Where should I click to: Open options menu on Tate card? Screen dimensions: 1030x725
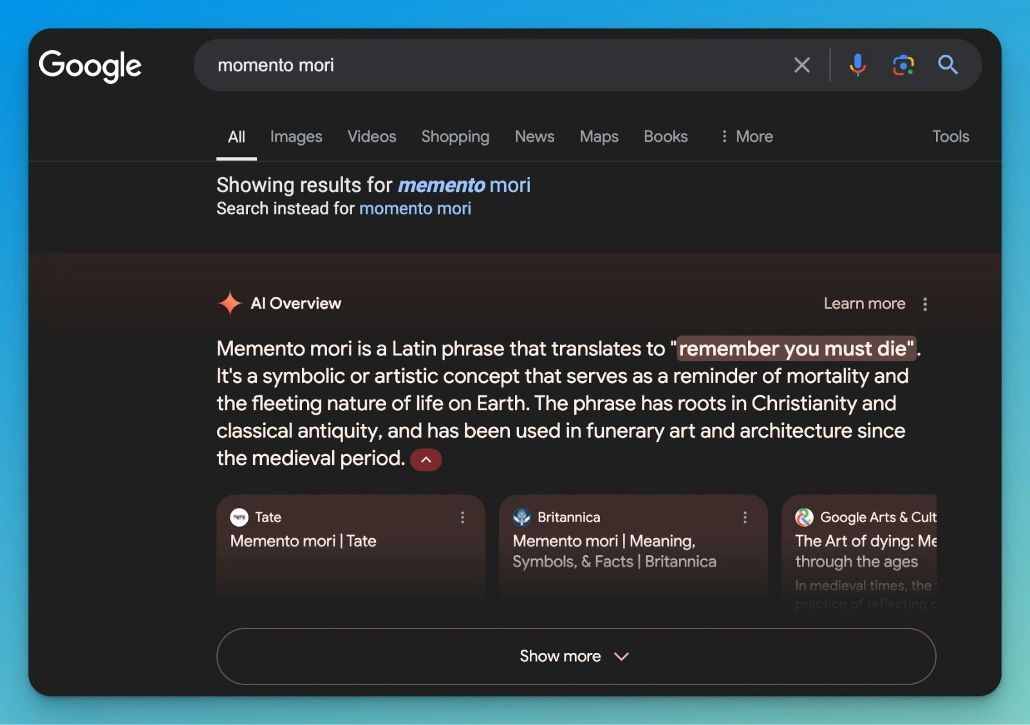pos(462,518)
